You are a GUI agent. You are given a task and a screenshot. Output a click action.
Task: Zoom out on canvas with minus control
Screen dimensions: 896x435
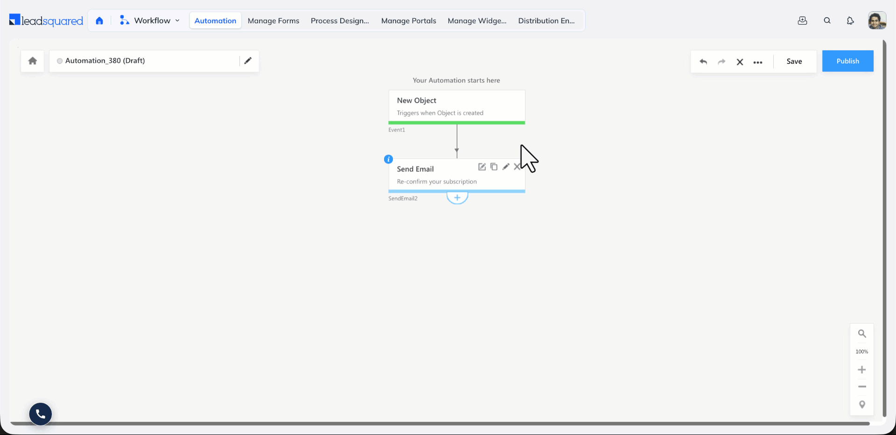[862, 387]
